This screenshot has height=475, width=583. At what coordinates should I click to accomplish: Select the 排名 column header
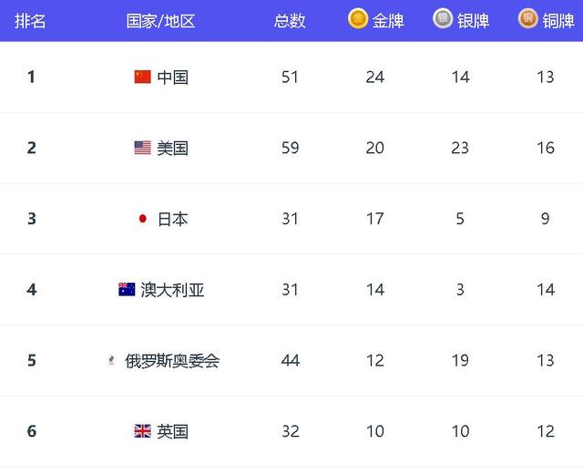tap(30, 21)
